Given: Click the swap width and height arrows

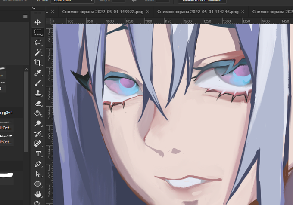Looking at the screenshot, I should 134,1.
